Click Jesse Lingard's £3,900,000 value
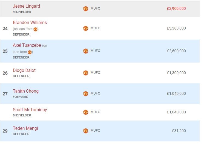Image resolution: width=204 pixels, height=144 pixels. click(176, 9)
